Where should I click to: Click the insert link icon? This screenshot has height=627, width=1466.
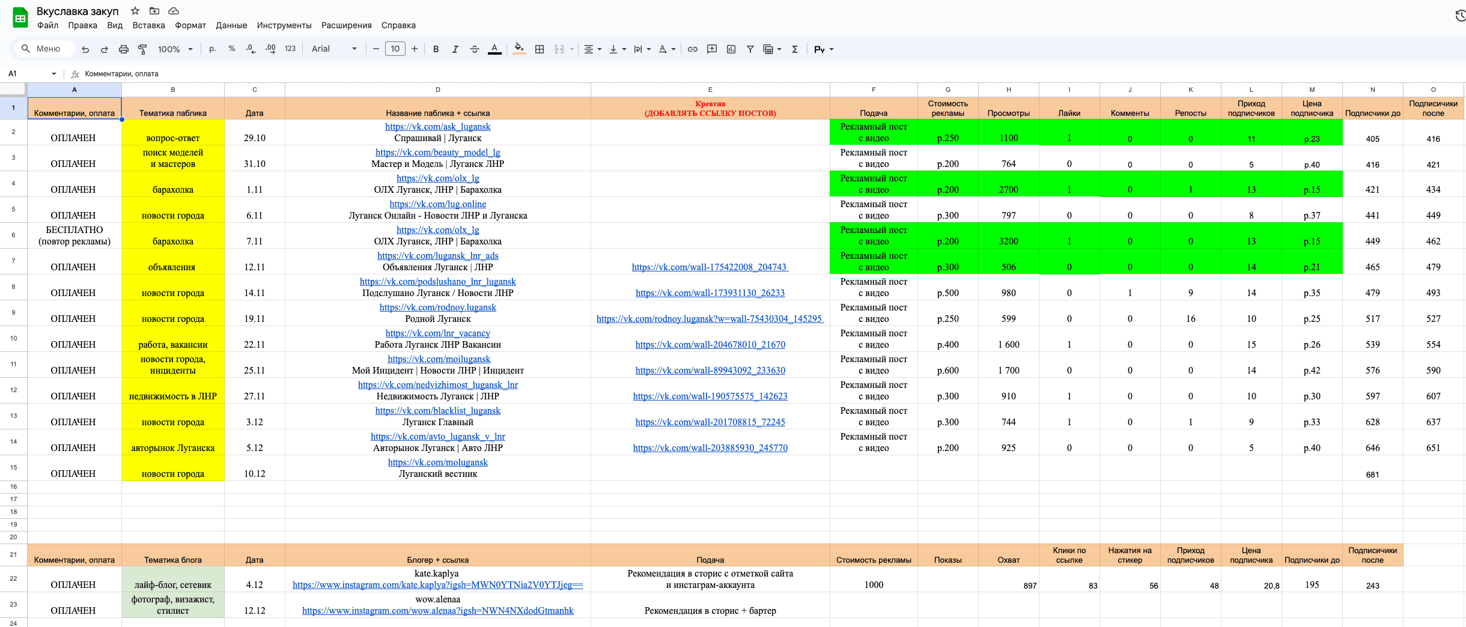coord(693,49)
